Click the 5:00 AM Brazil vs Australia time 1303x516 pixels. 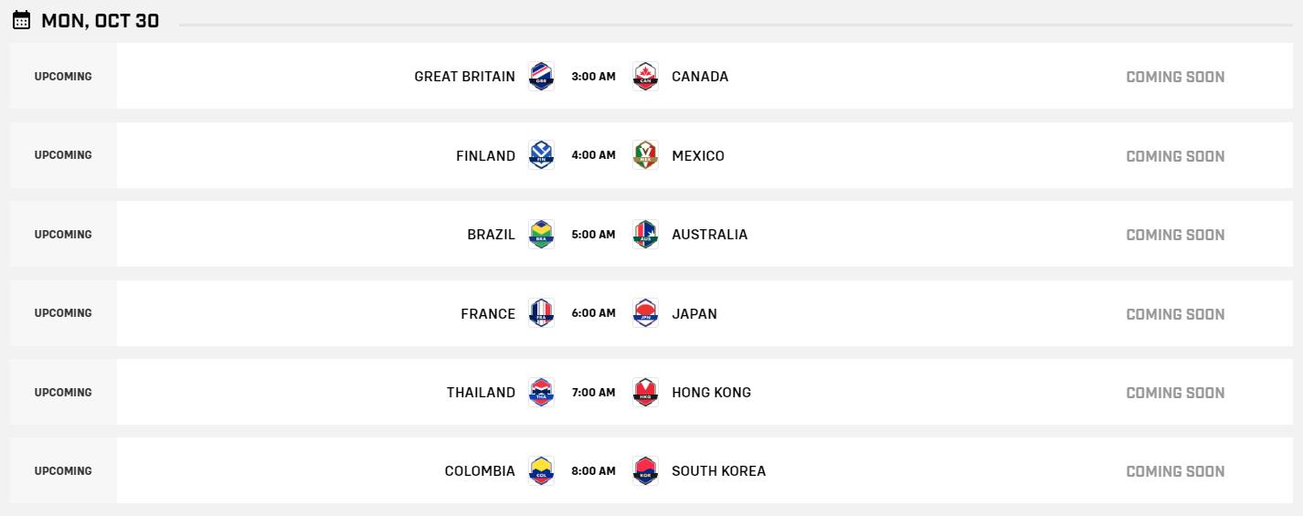593,235
